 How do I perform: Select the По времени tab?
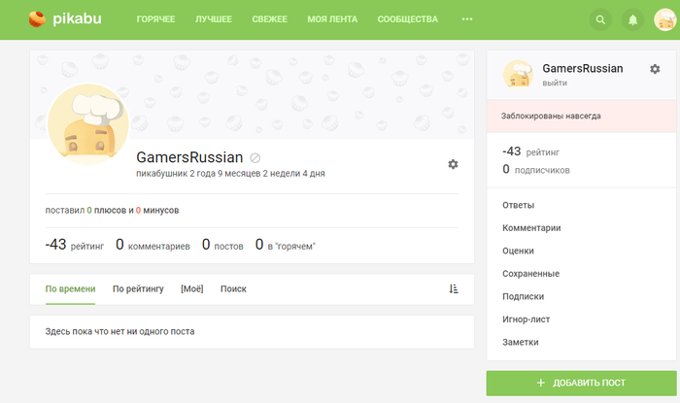[70, 289]
